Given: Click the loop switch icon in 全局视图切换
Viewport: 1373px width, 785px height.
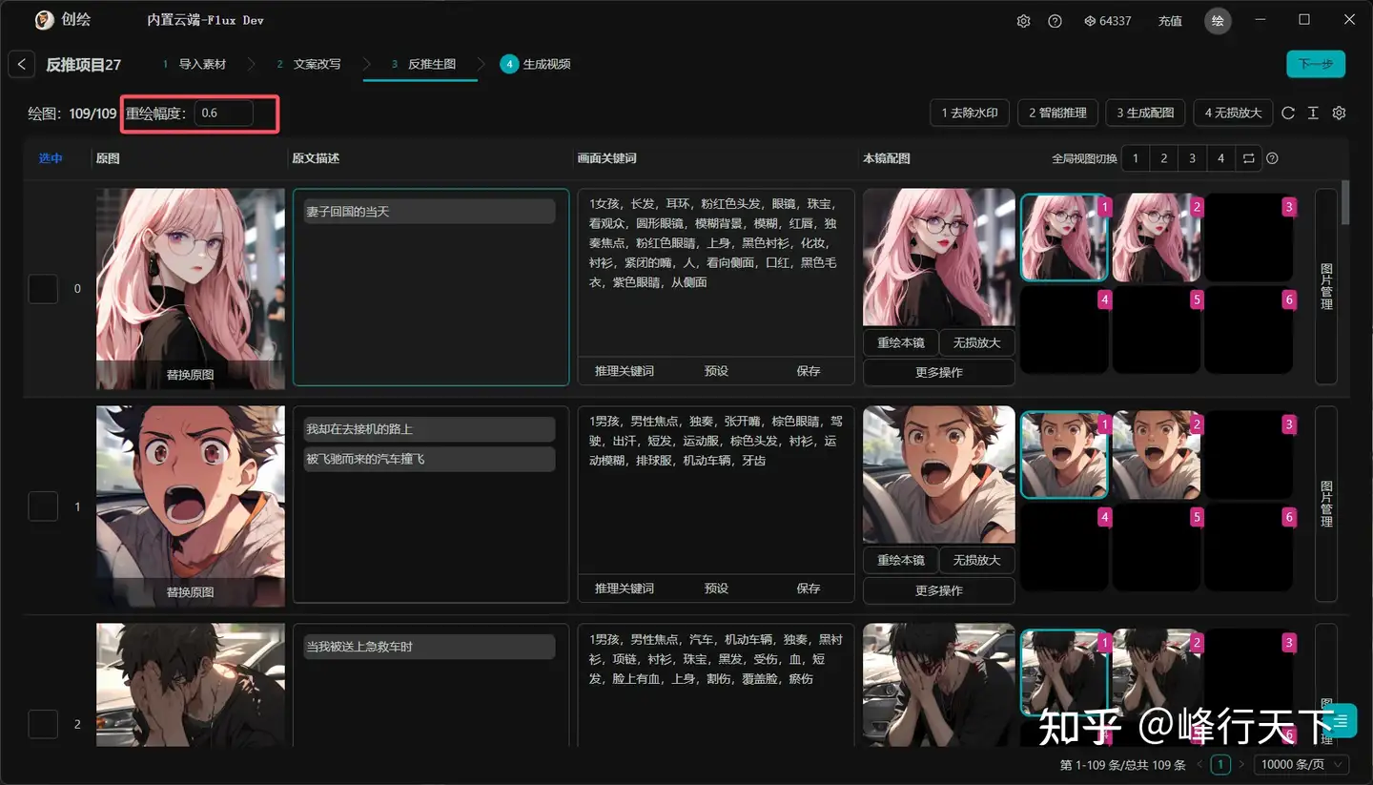Looking at the screenshot, I should point(1248,158).
